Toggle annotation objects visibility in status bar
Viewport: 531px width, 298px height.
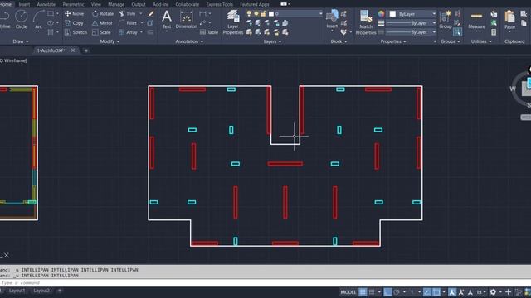(x=452, y=292)
